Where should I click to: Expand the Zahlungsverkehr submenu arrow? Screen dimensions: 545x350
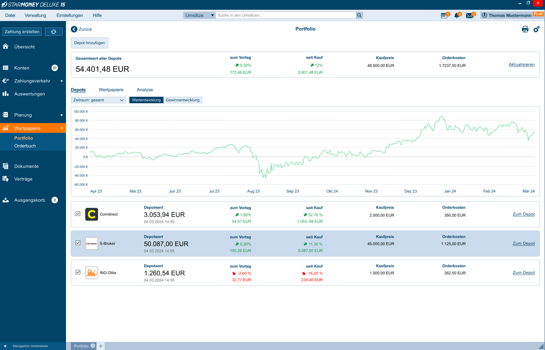click(61, 81)
